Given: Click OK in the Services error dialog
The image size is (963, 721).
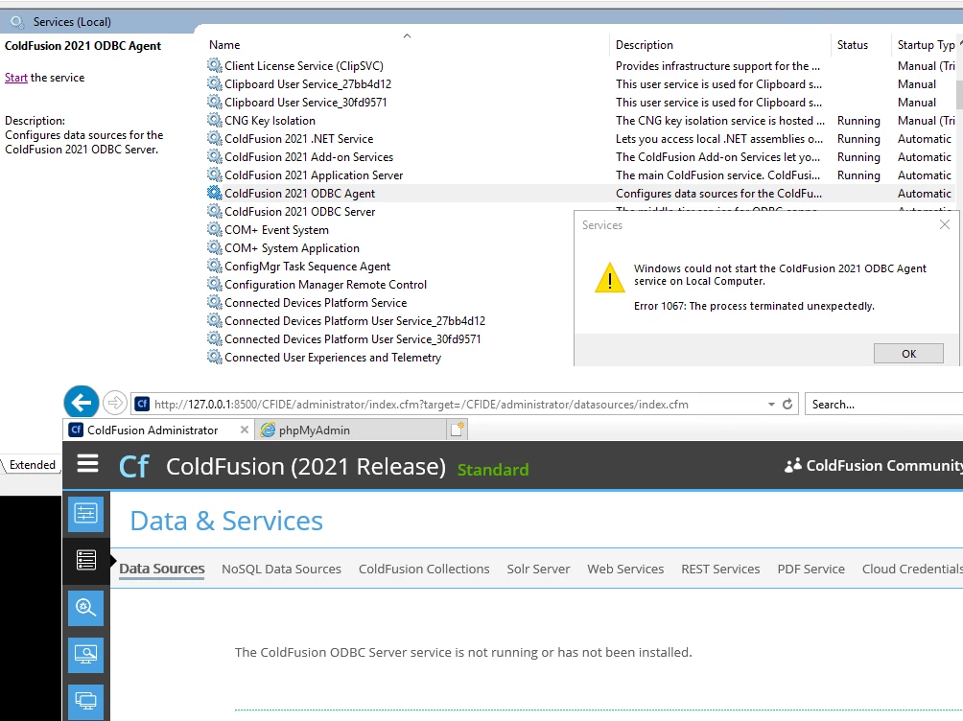Looking at the screenshot, I should coord(908,354).
